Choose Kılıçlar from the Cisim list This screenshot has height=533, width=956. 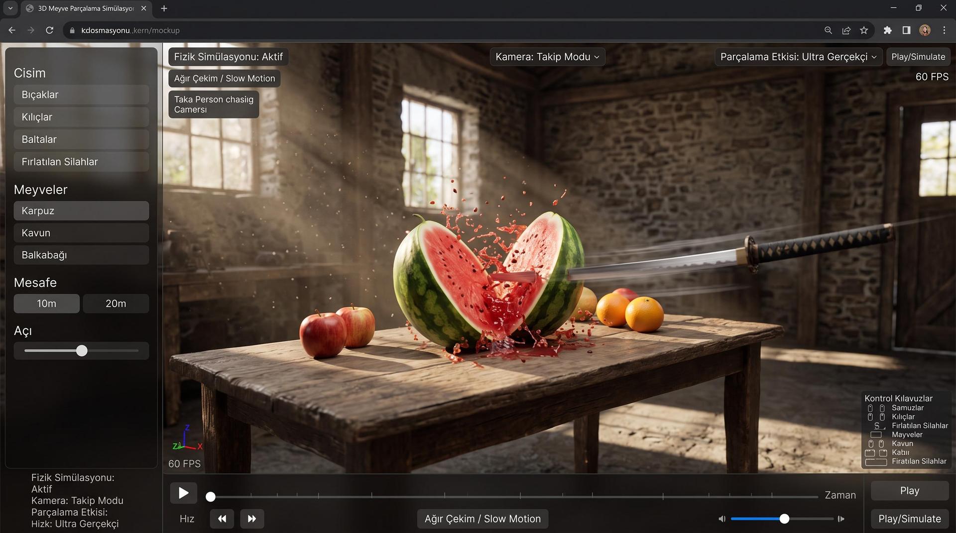click(81, 117)
